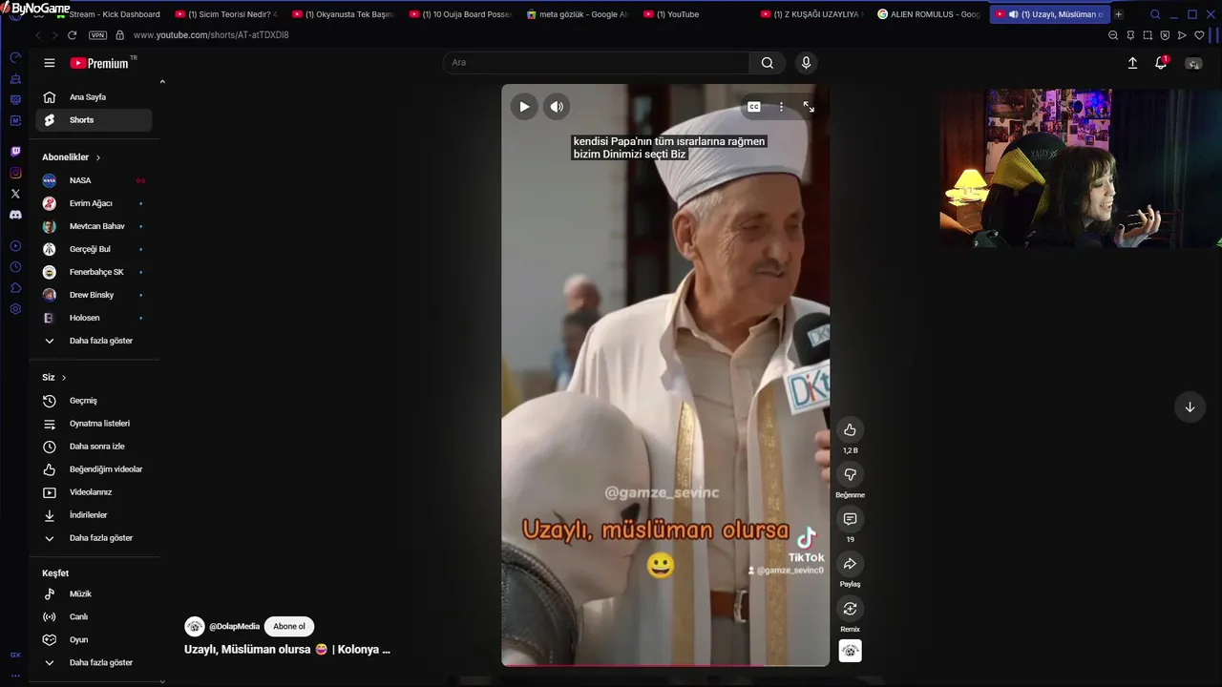Image resolution: width=1222 pixels, height=687 pixels.
Task: Open Daha sonra izle list
Action: pyautogui.click(x=94, y=447)
